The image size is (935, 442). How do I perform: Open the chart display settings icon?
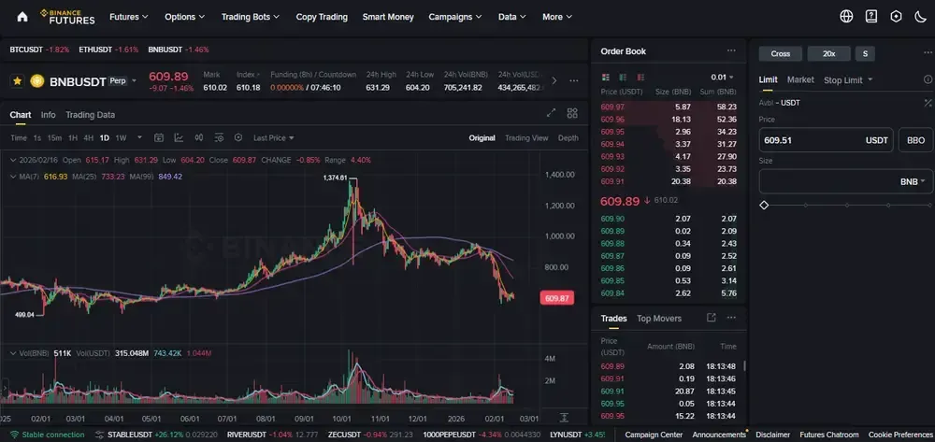(x=219, y=137)
